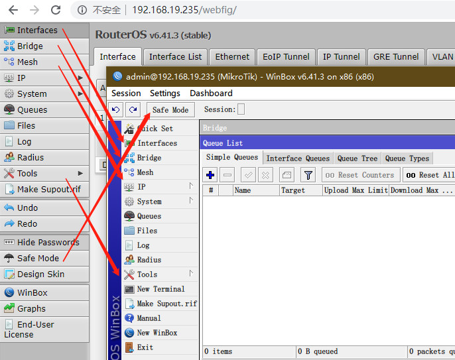This screenshot has height=360, width=455.
Task: Open End-User License link
Action: coord(44,330)
